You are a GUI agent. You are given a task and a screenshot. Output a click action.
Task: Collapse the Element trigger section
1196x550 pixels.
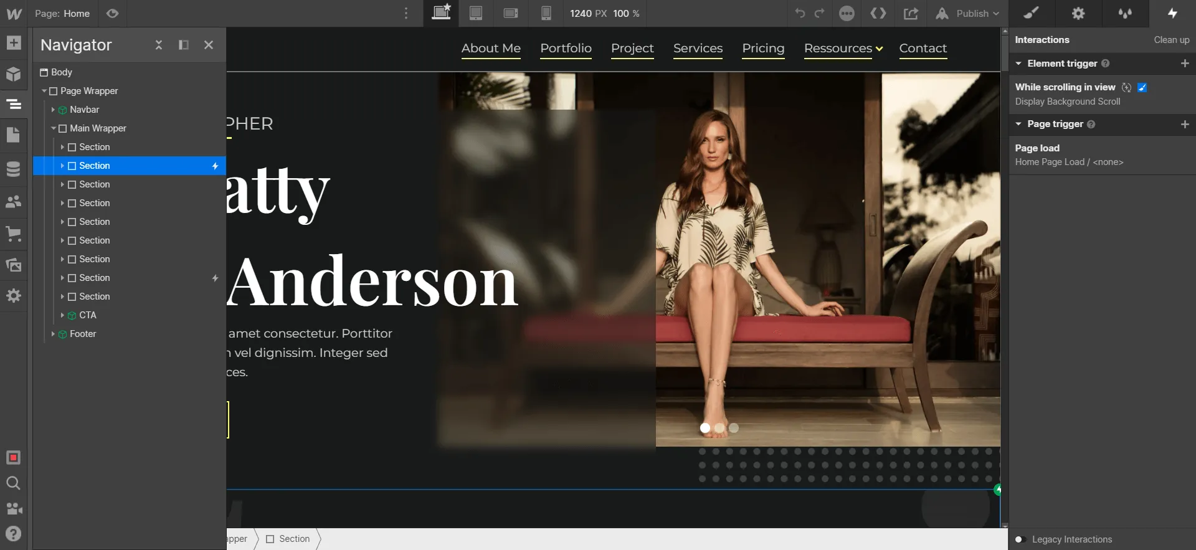[1018, 64]
